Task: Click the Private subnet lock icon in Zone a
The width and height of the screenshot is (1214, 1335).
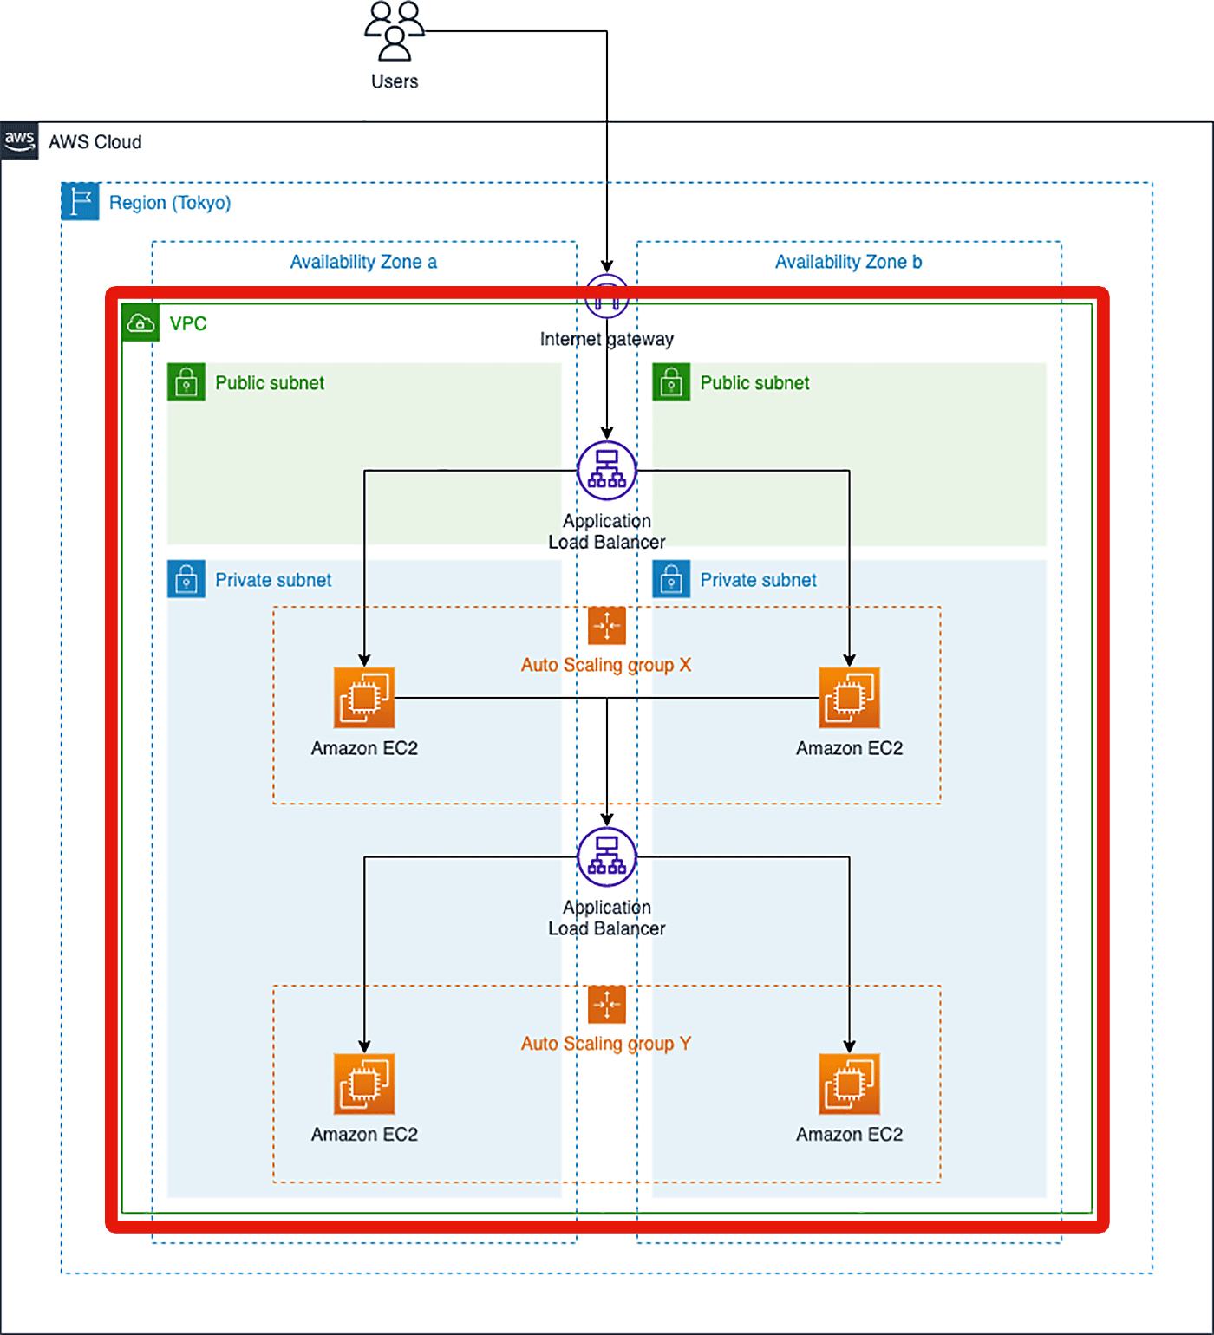Action: tap(186, 579)
